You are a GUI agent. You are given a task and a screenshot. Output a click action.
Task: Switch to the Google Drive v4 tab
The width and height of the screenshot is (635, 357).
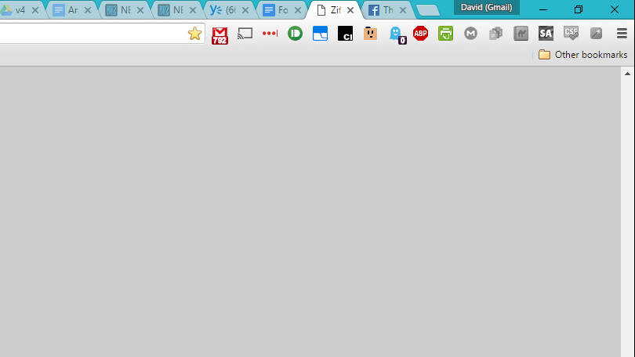[16, 11]
